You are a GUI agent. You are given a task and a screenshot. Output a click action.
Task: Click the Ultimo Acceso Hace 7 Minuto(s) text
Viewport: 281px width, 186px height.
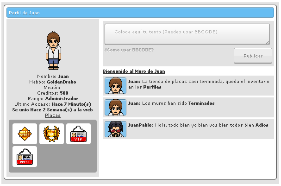(53, 104)
